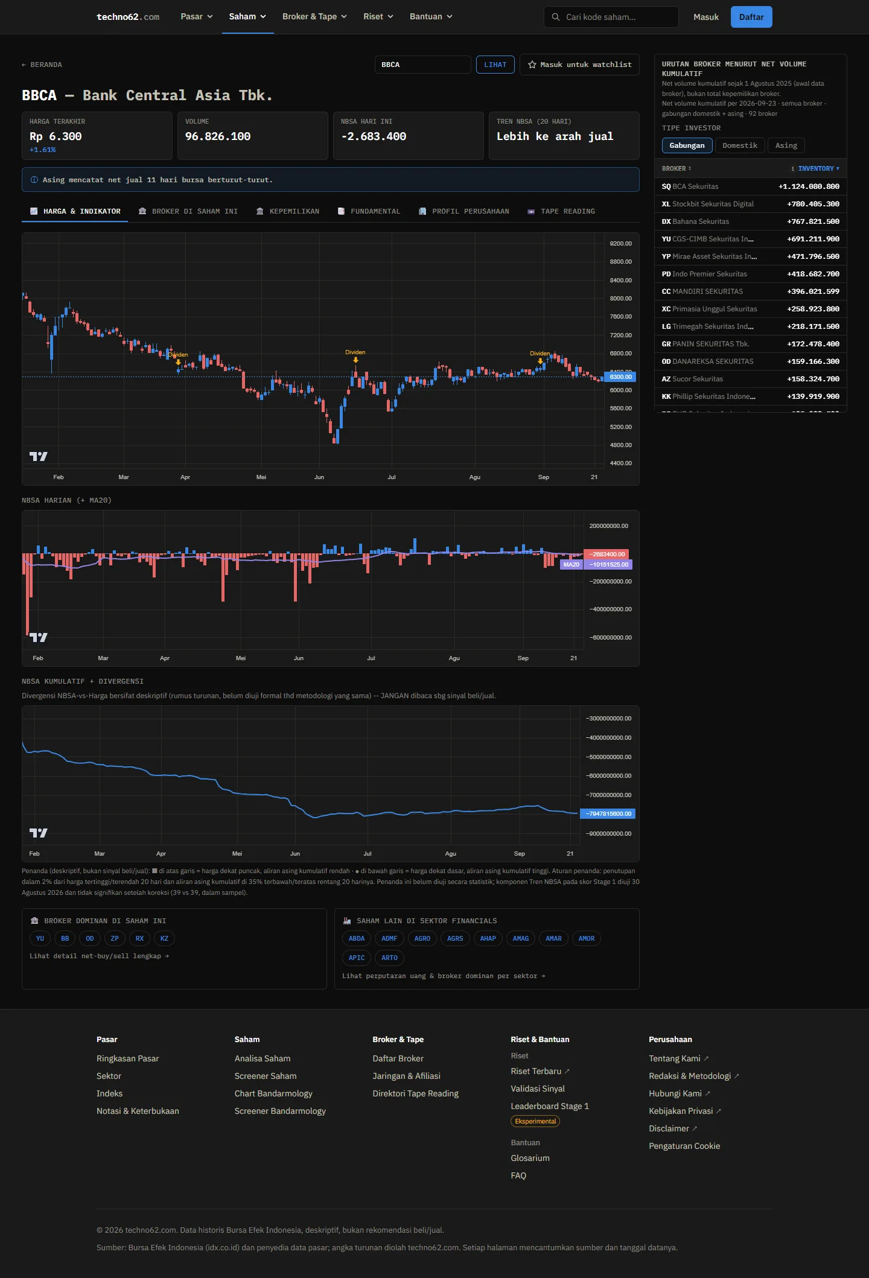Select the Domestik investor type
The height and width of the screenshot is (1278, 869).
point(740,145)
